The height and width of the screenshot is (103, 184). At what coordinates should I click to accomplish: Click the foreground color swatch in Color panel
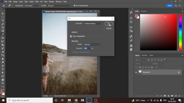(x=136, y=16)
